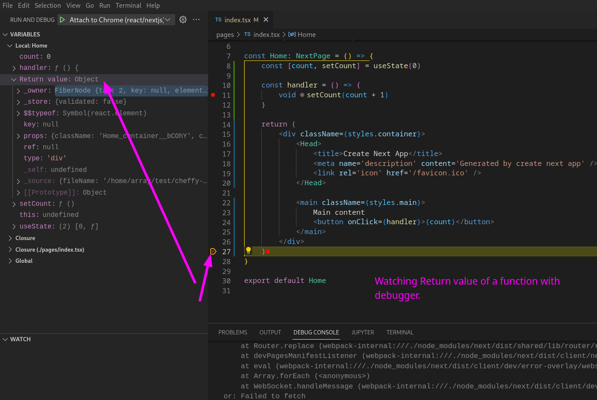Switch to the OUTPUT panel tab

[270, 332]
